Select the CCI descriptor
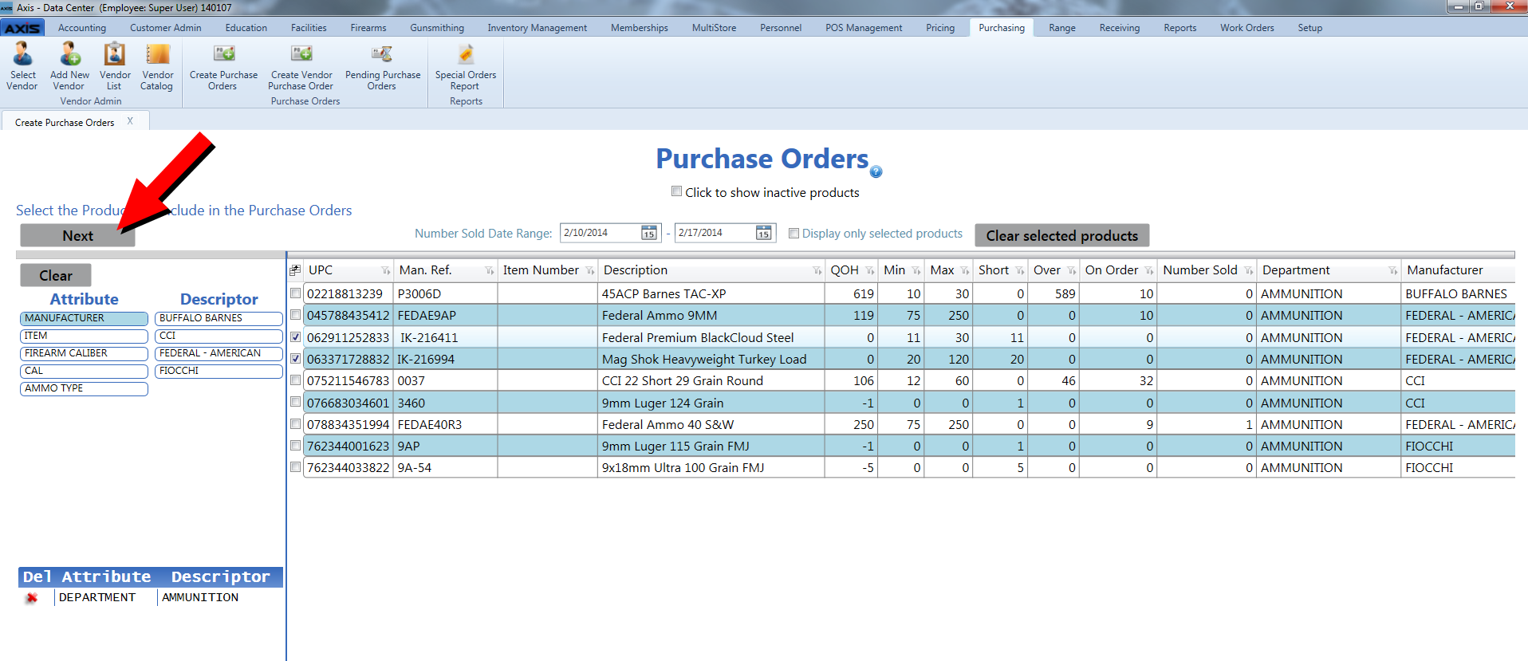Viewport: 1528px width, 661px height. pos(219,336)
